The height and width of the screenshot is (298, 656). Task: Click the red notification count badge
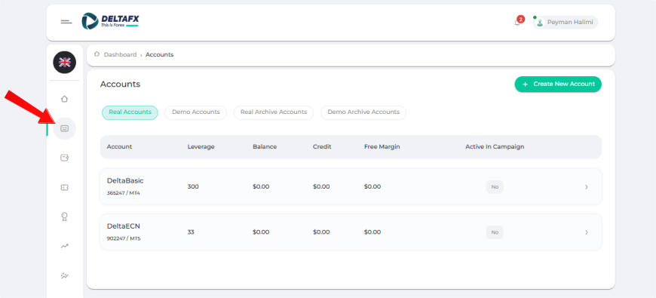[520, 19]
